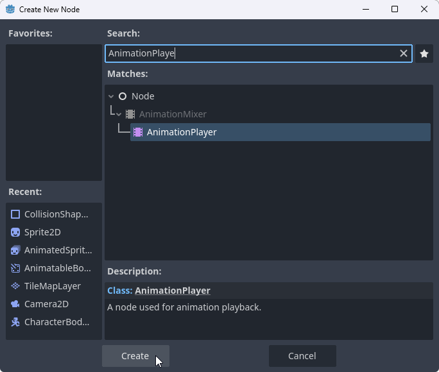
Task: Select the Node root tree entry
Action: click(142, 96)
